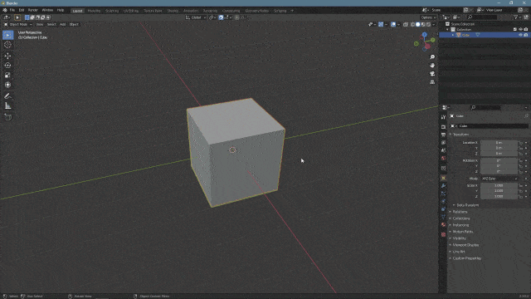531x299 pixels.
Task: Select the Rotate tool
Action: (7, 66)
